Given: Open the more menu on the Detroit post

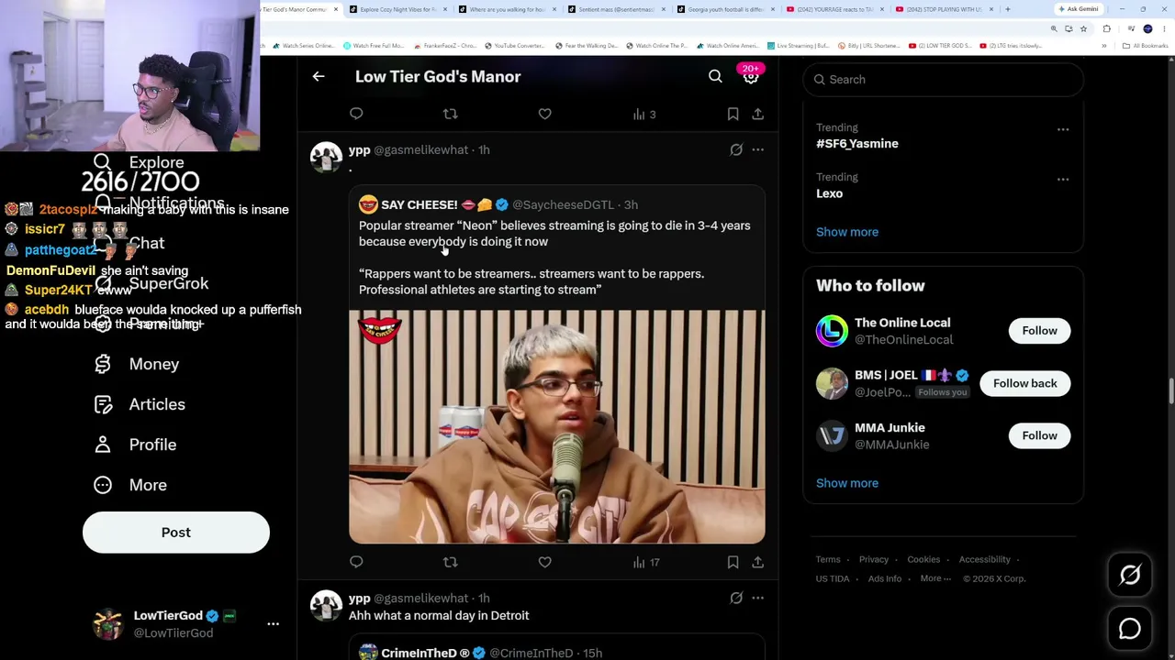Looking at the screenshot, I should 757,598.
